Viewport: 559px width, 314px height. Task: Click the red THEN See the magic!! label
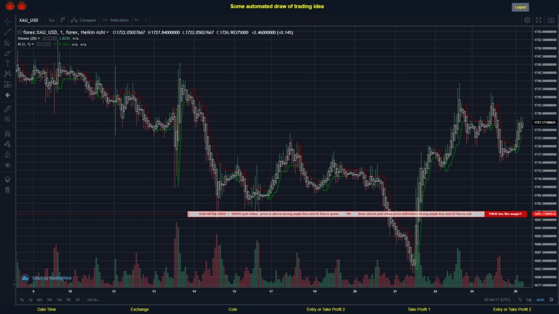click(505, 214)
